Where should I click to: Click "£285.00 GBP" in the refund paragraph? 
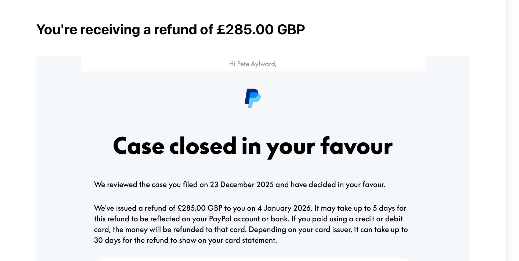pyautogui.click(x=200, y=208)
